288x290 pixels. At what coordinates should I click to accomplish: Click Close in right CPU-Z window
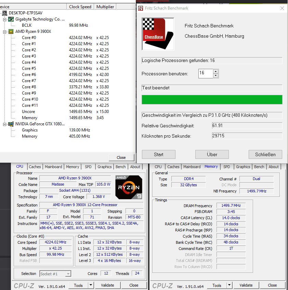[x=272, y=285]
